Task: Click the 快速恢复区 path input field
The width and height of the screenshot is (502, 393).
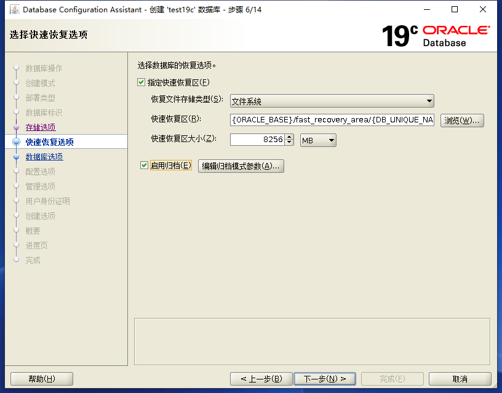Action: point(332,120)
